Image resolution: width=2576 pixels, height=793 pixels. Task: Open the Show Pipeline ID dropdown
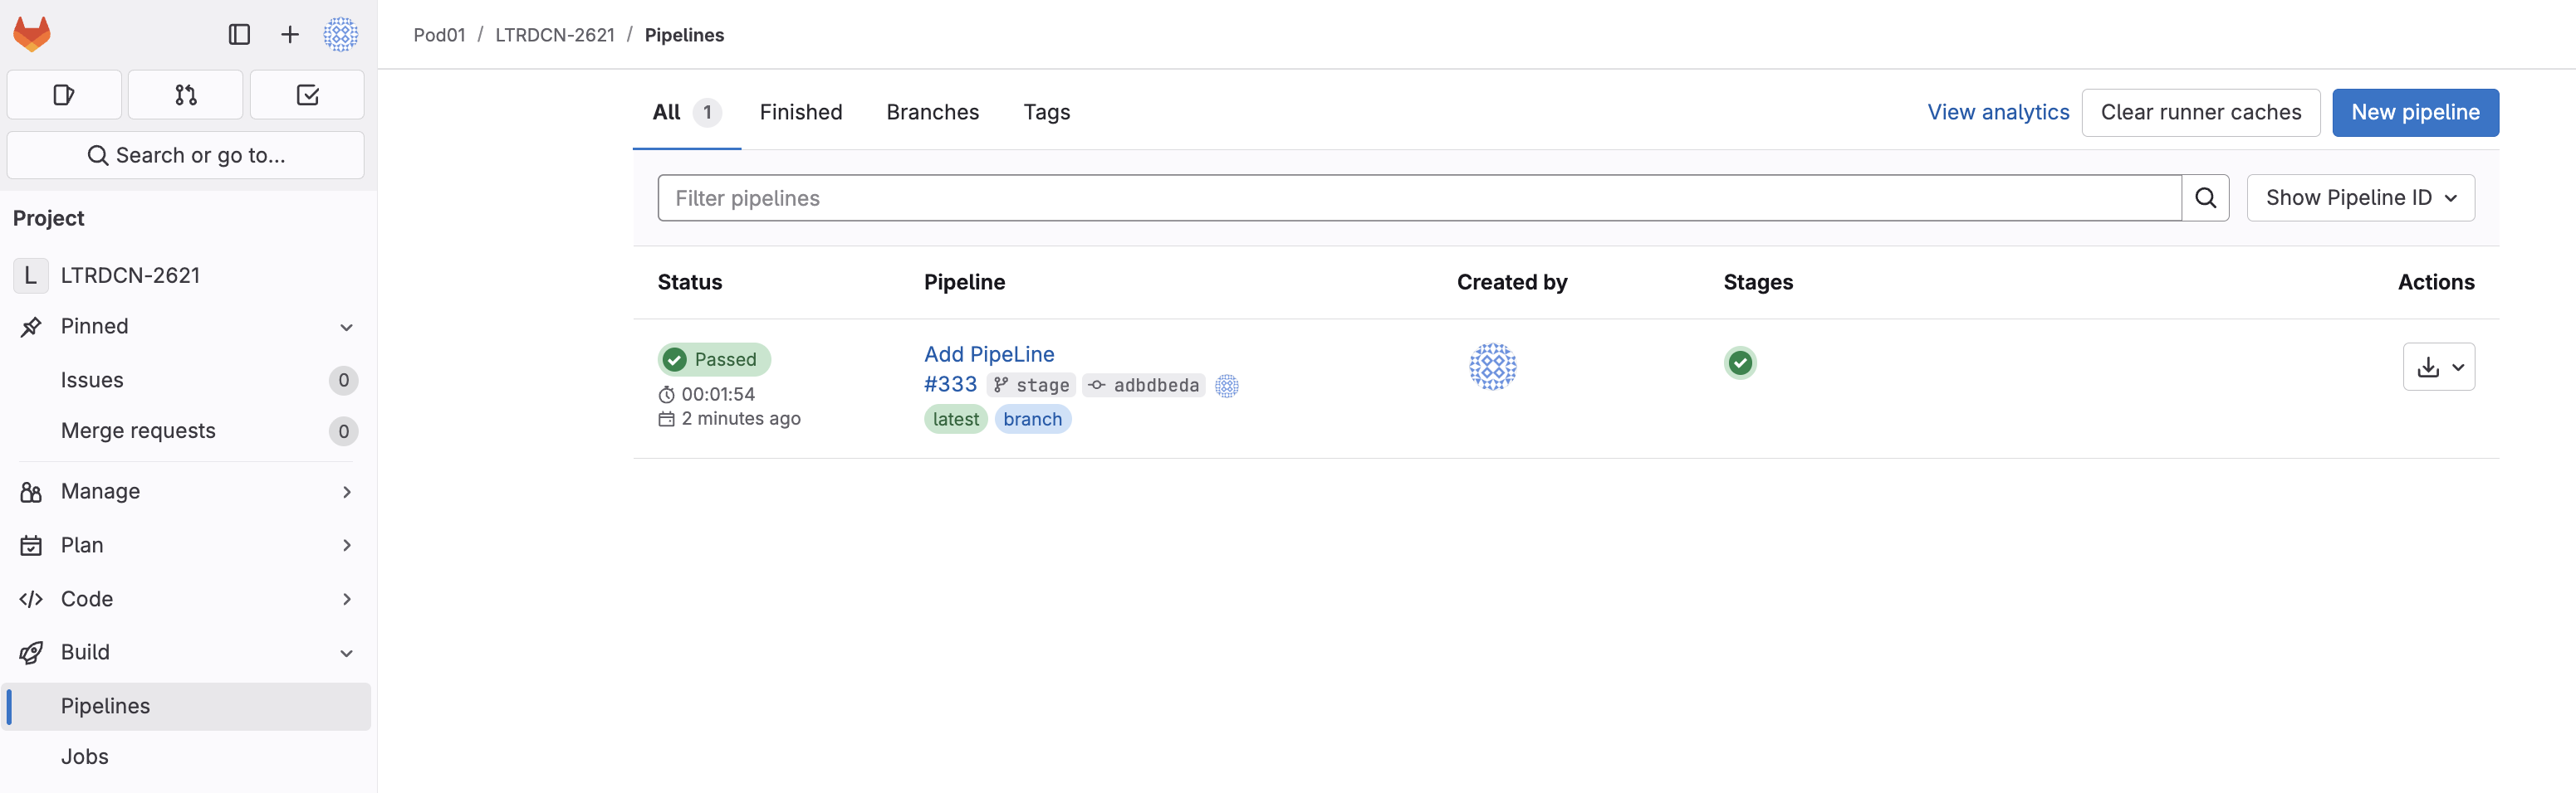pos(2360,197)
